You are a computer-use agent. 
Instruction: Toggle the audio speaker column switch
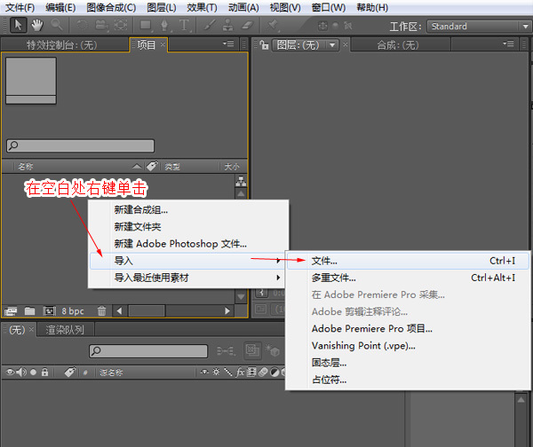[21, 372]
